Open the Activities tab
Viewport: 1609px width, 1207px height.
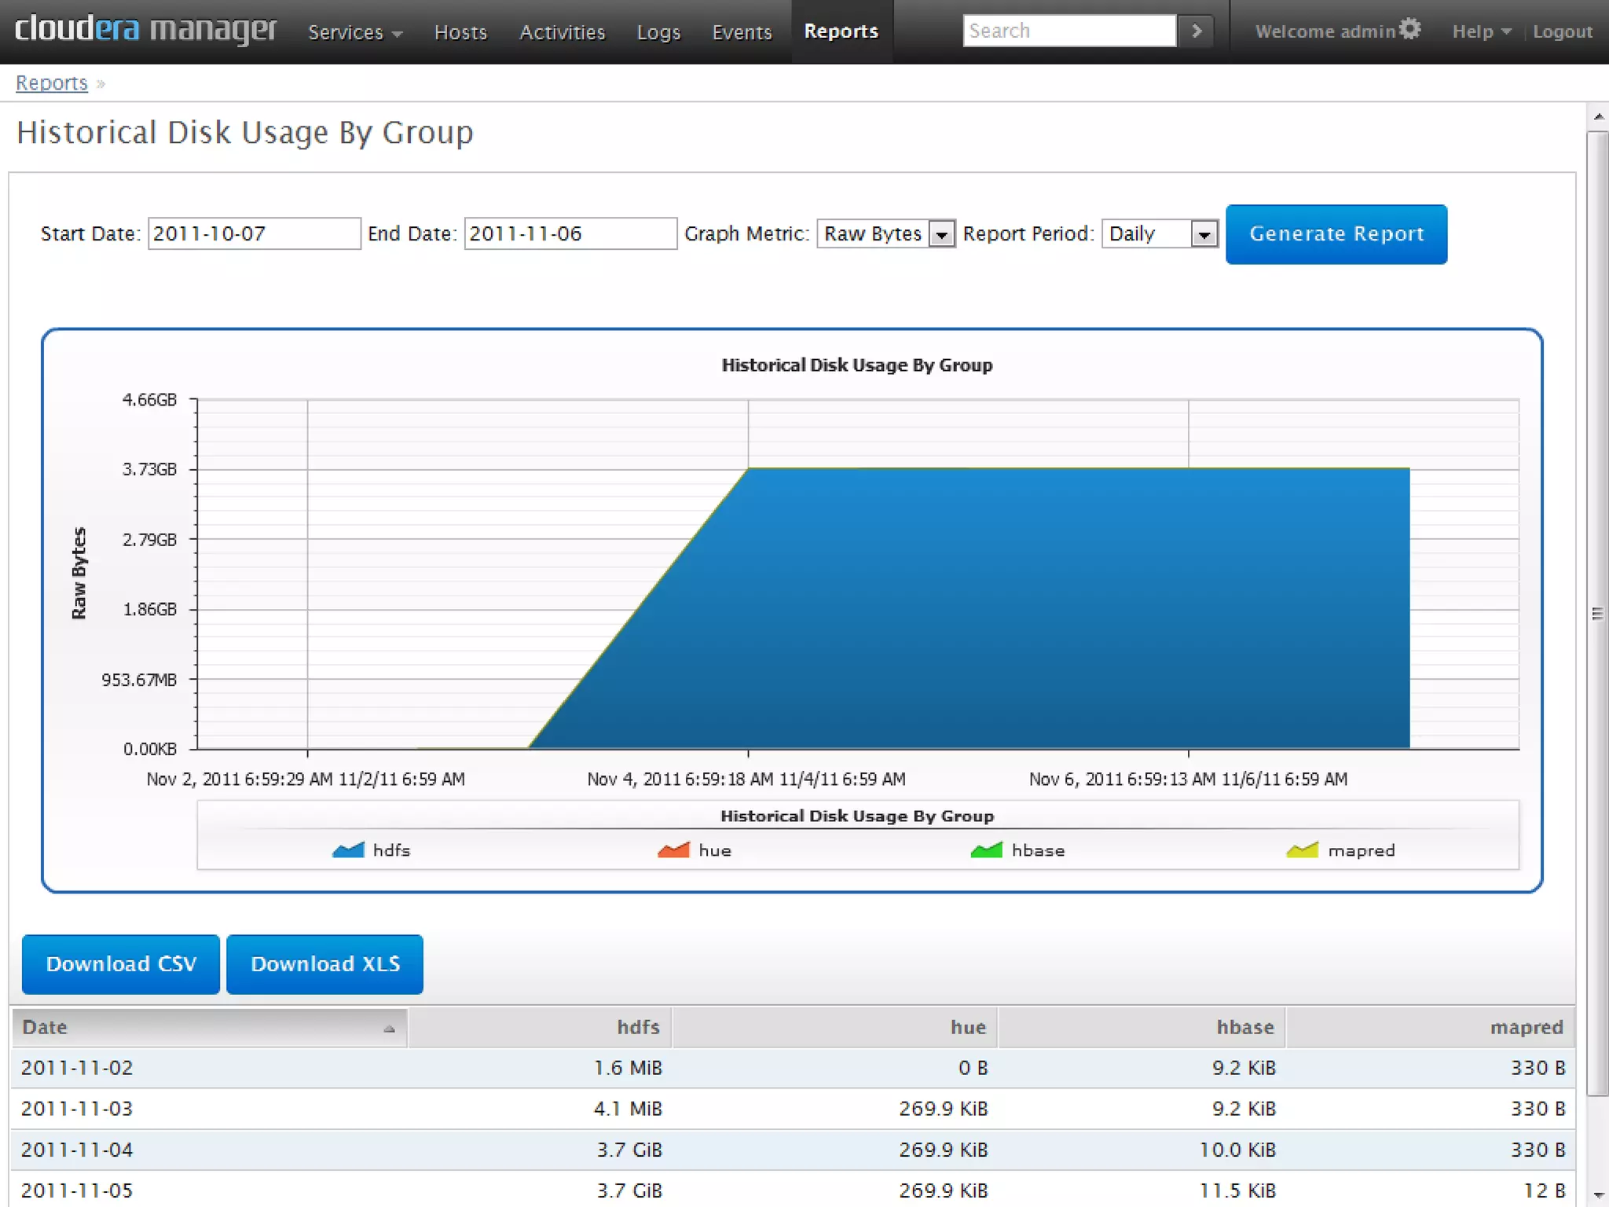click(x=562, y=32)
